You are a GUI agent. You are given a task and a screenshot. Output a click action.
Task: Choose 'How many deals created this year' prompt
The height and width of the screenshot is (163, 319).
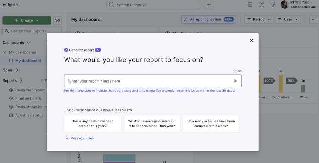tap(93, 123)
